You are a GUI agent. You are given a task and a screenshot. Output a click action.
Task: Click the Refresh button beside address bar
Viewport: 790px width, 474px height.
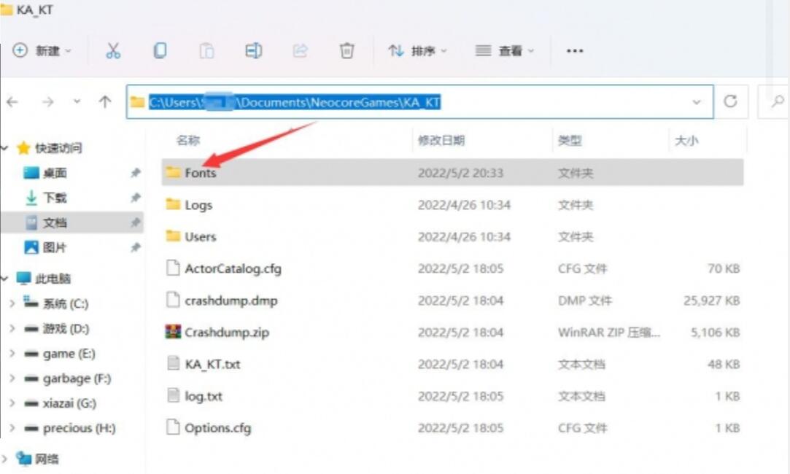(730, 102)
